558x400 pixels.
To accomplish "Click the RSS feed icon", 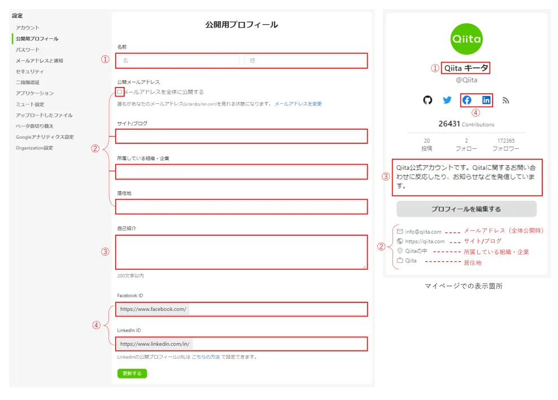I will point(505,100).
